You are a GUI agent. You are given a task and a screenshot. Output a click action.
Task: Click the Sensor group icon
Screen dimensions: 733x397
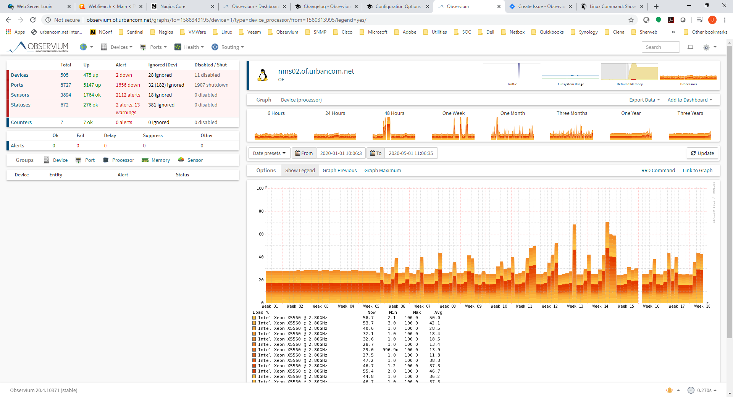pos(181,160)
